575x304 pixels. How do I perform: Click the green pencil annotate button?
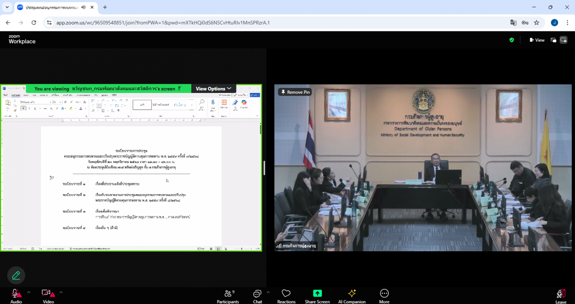pos(16,275)
